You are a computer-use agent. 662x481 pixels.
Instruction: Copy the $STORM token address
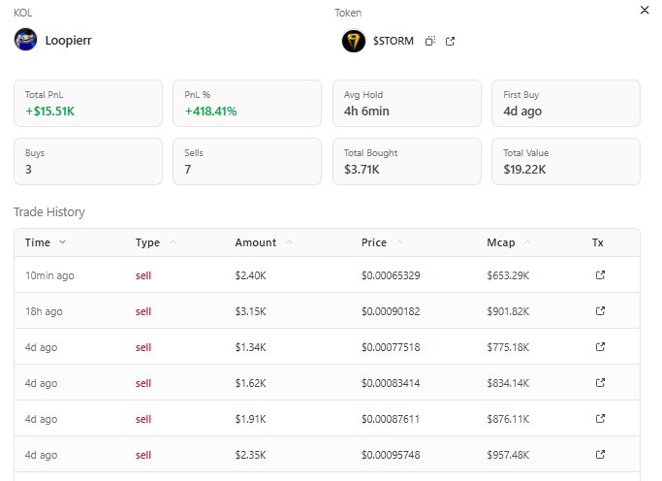[430, 41]
